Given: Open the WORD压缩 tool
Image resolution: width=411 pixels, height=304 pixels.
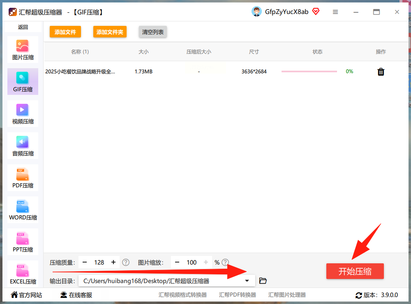Looking at the screenshot, I should pos(23,210).
